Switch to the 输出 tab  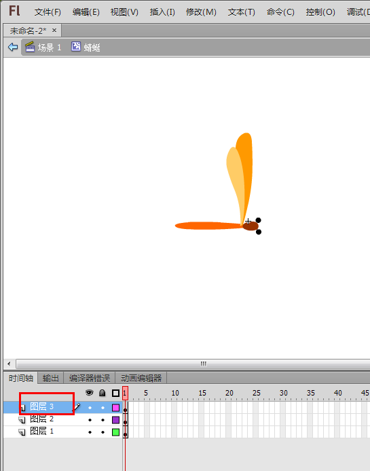click(x=50, y=378)
